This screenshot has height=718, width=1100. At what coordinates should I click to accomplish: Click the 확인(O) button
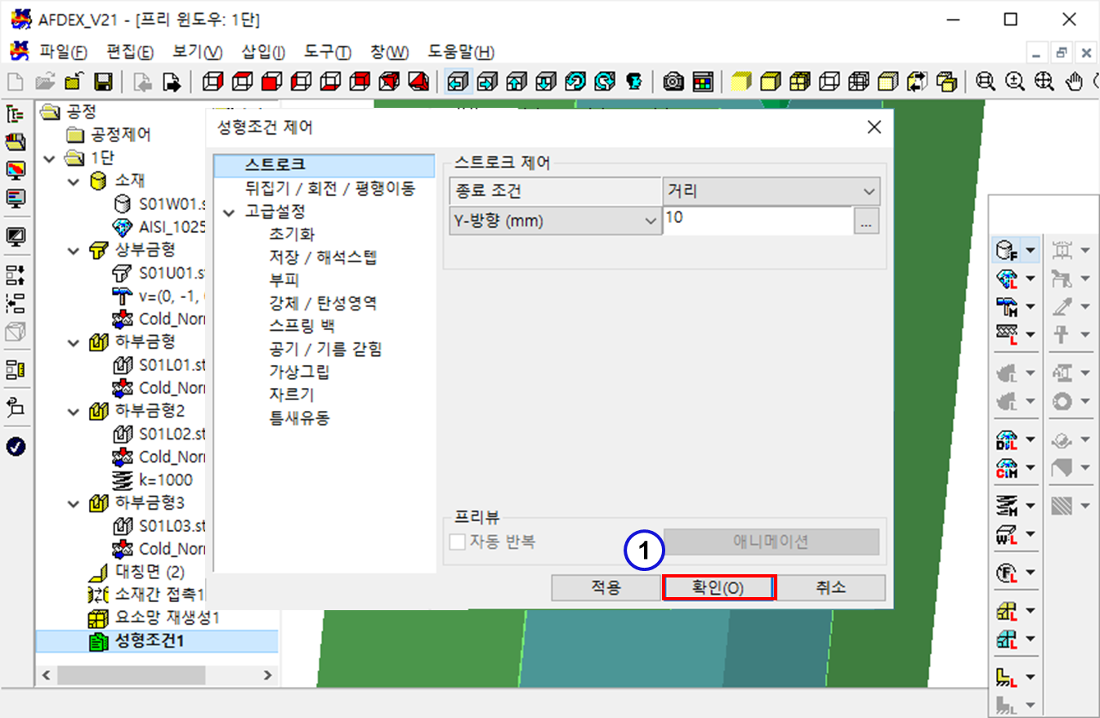718,588
